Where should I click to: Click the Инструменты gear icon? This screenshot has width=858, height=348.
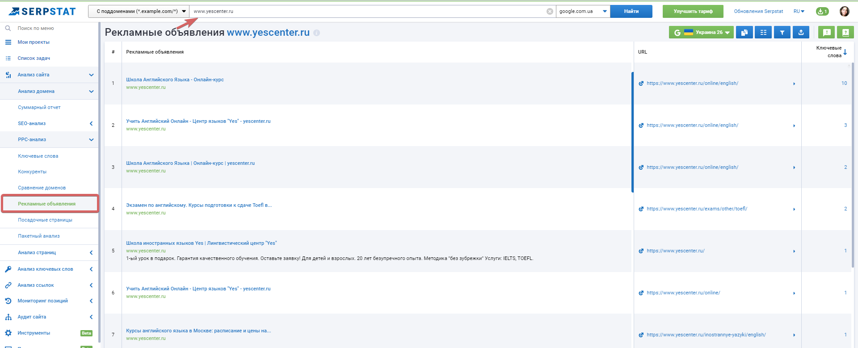[x=8, y=333]
